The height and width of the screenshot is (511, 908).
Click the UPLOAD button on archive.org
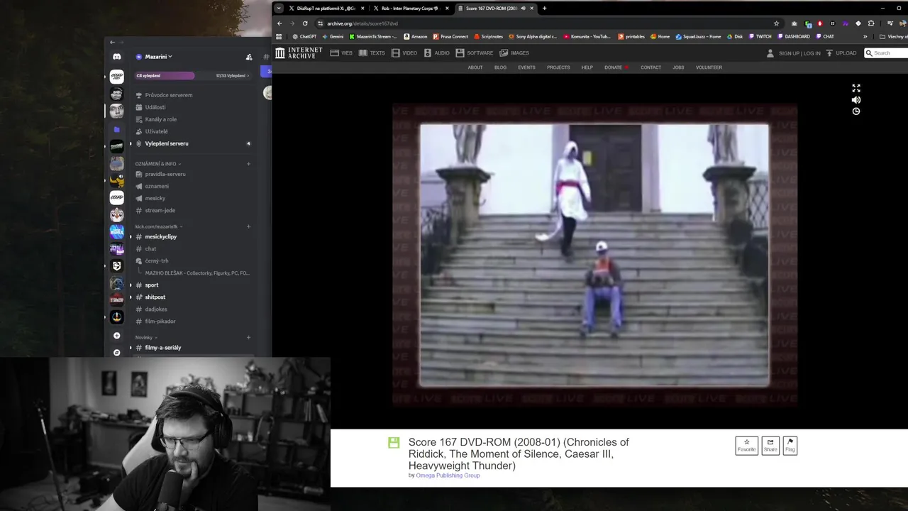point(841,53)
